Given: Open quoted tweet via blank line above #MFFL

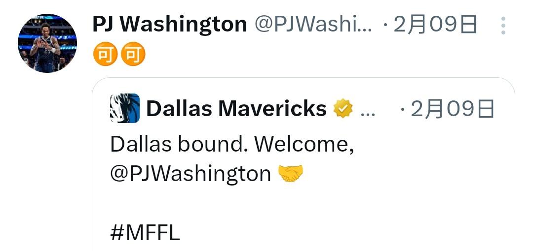Looking at the screenshot, I should coord(304,204).
